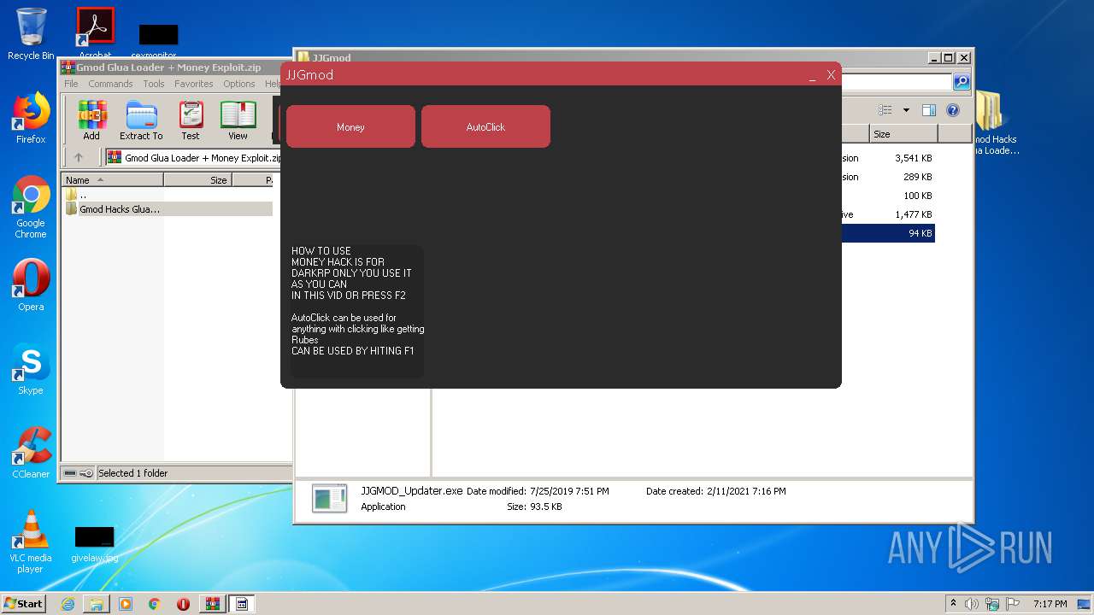This screenshot has height=615, width=1094.
Task: Show hidden system tray icons
Action: 953,604
